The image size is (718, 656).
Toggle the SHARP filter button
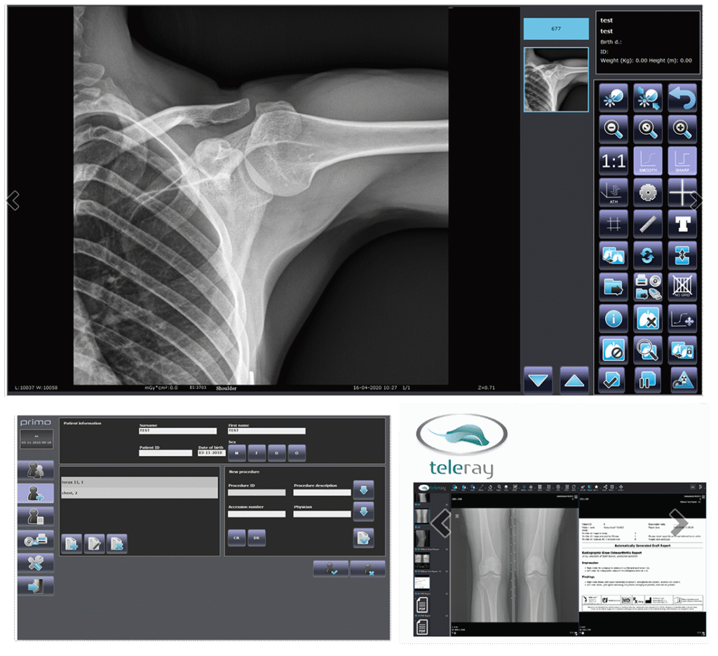[682, 160]
